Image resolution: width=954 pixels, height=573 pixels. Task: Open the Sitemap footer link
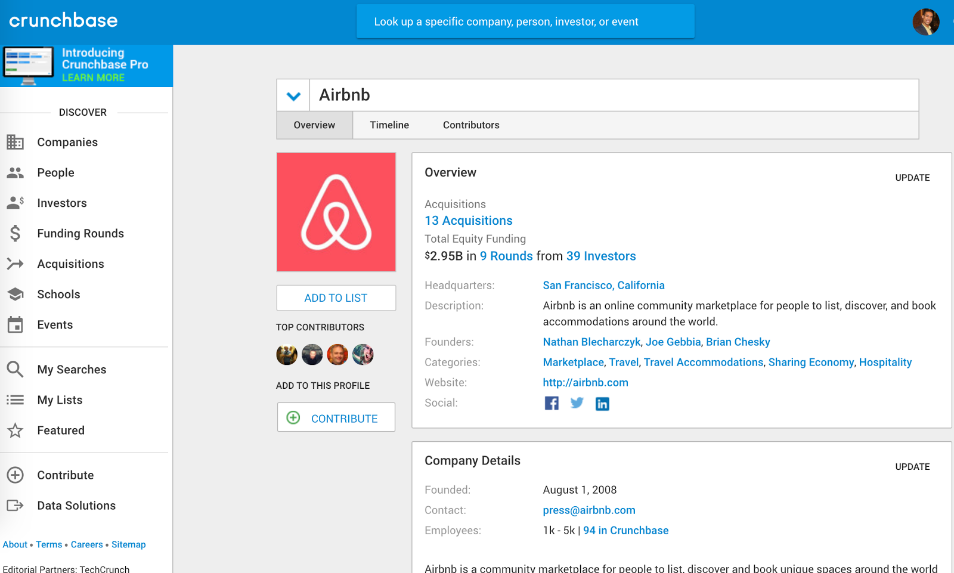[128, 544]
